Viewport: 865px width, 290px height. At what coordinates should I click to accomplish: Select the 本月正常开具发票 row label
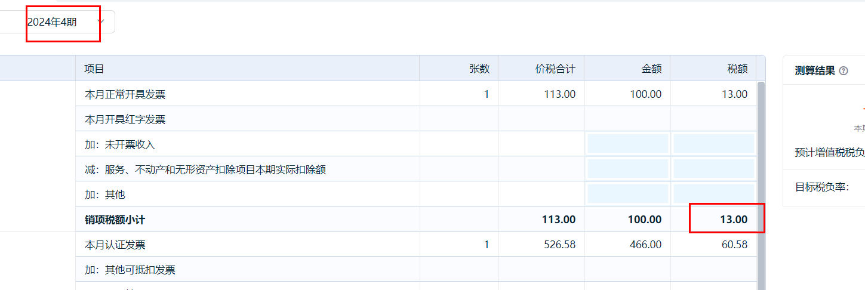click(125, 94)
